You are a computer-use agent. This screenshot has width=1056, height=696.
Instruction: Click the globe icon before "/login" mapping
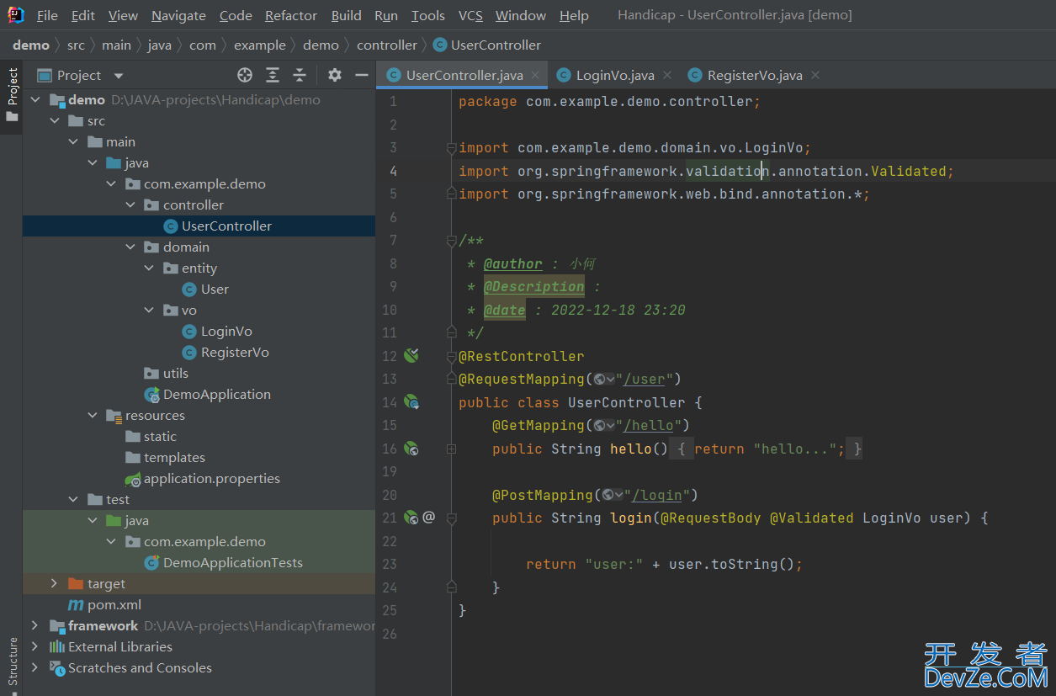click(608, 495)
